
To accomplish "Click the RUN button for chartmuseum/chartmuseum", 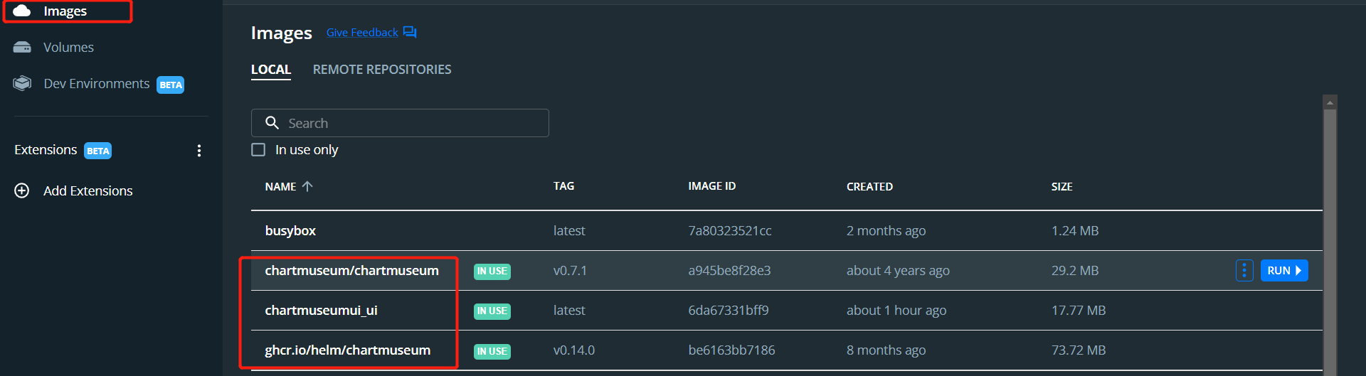I will pyautogui.click(x=1284, y=271).
